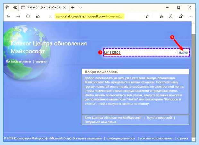199x145 pixels.
Task: Expand the tab preview chevron
Action: (81, 7)
